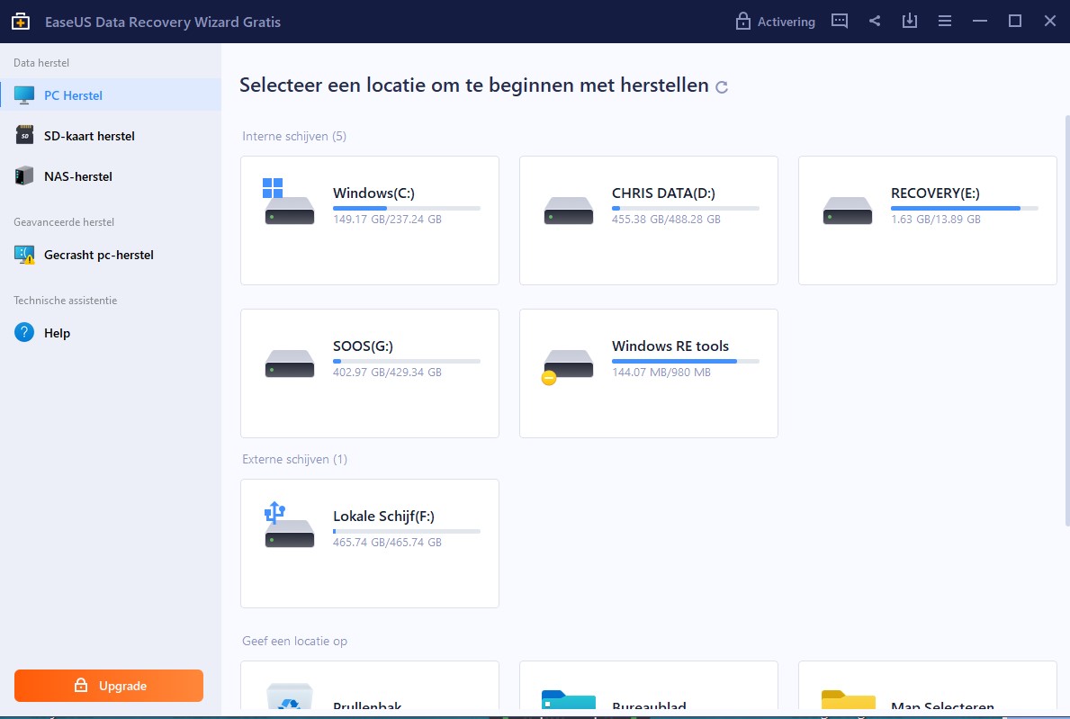This screenshot has height=719, width=1070.
Task: Click the Lokale Schijf(F:) usage bar
Action: [x=407, y=531]
